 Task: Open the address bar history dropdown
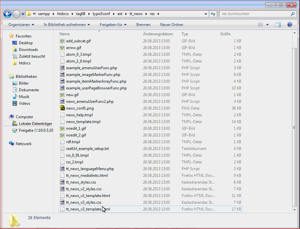(x=206, y=14)
